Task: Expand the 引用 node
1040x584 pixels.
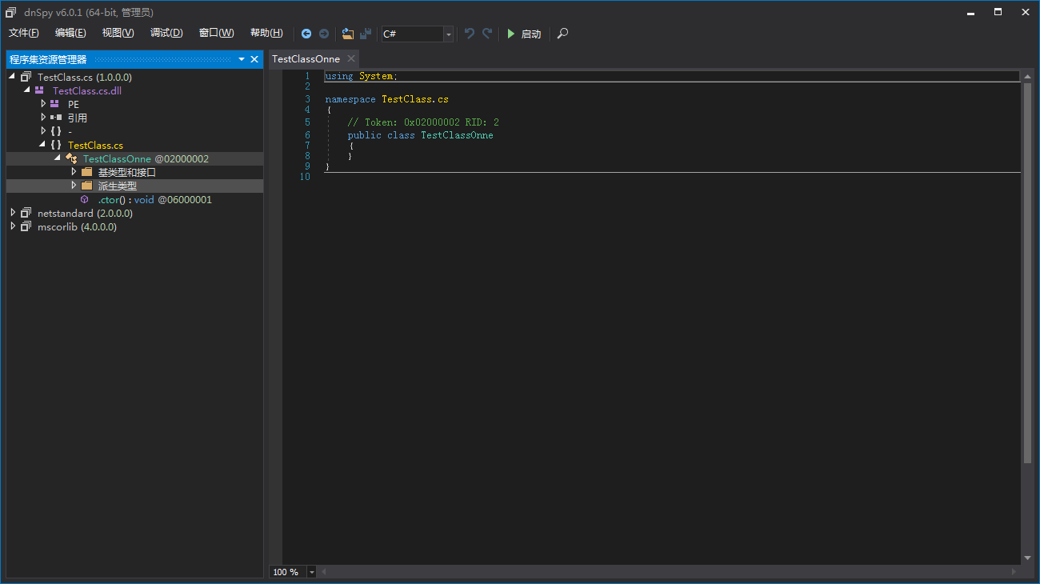Action: pyautogui.click(x=43, y=118)
